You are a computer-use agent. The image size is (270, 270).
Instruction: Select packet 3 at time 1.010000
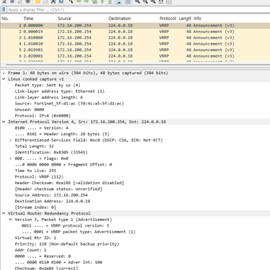(x=135, y=37)
